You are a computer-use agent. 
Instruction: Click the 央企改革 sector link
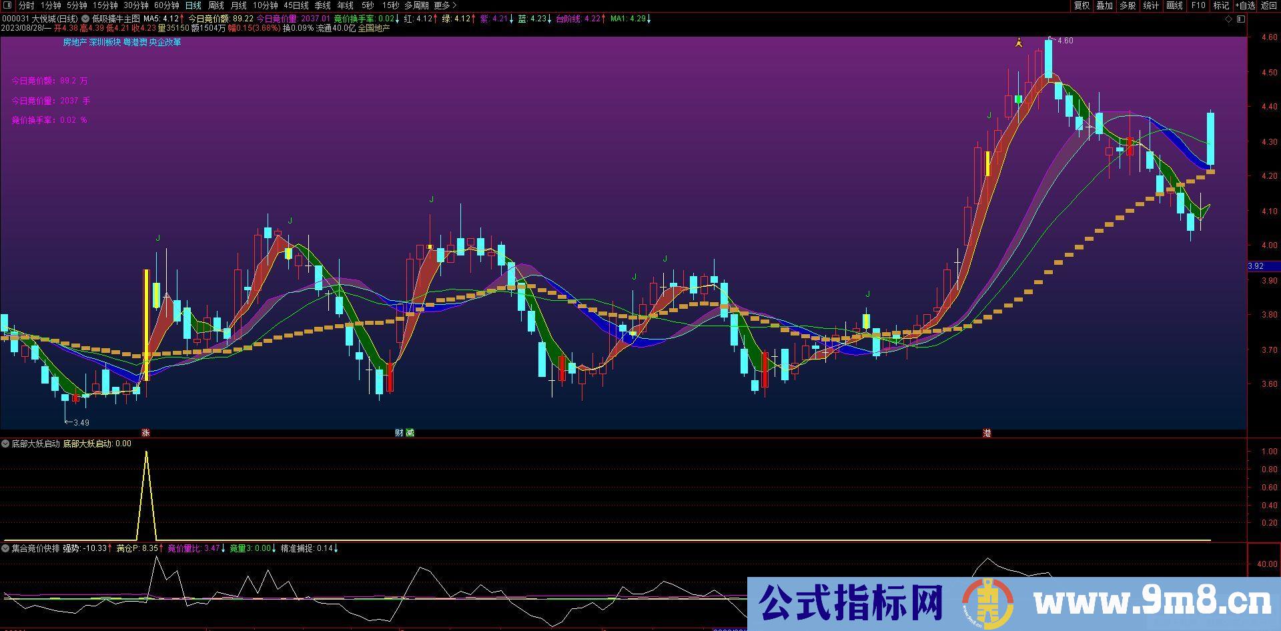tap(165, 42)
